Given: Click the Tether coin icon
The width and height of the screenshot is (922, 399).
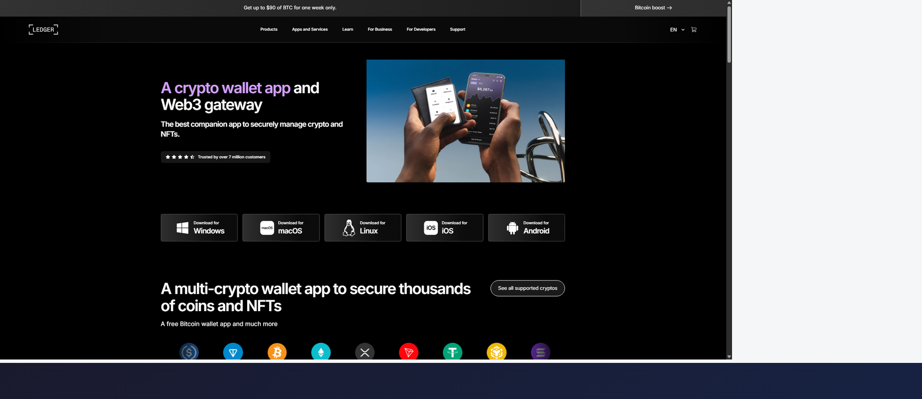Looking at the screenshot, I should click(453, 352).
